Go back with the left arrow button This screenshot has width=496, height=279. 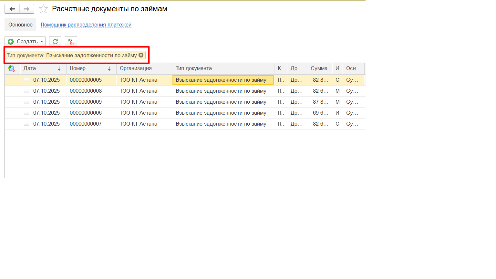tap(12, 9)
